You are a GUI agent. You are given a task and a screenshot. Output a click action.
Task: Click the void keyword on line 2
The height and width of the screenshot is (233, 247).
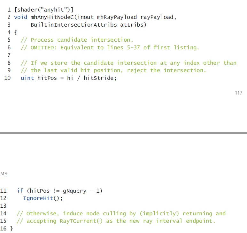point(21,17)
